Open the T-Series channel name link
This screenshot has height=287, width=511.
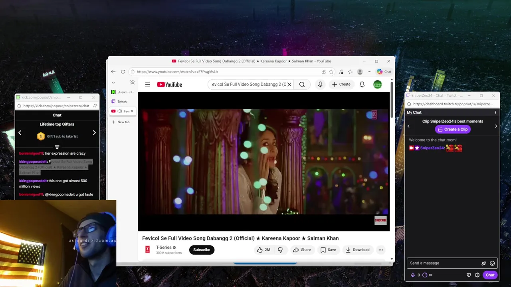pos(164,248)
